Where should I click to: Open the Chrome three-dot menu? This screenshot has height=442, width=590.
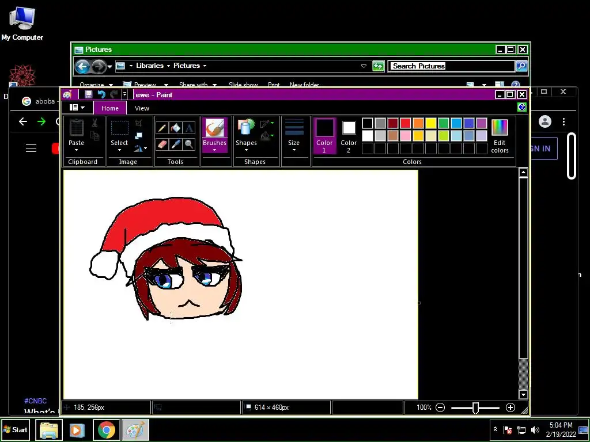pyautogui.click(x=563, y=121)
